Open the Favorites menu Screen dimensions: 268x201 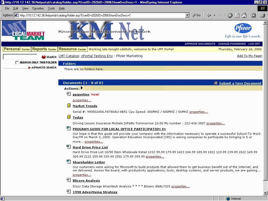pyautogui.click(x=38, y=8)
